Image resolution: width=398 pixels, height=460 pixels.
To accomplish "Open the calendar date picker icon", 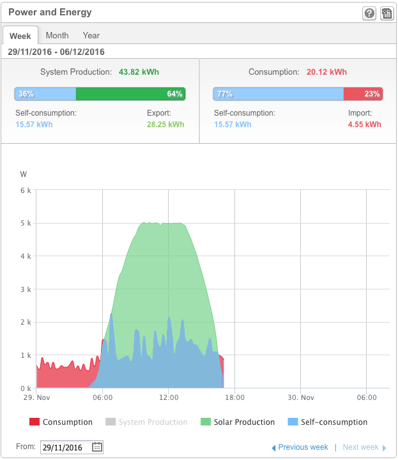I will (97, 447).
